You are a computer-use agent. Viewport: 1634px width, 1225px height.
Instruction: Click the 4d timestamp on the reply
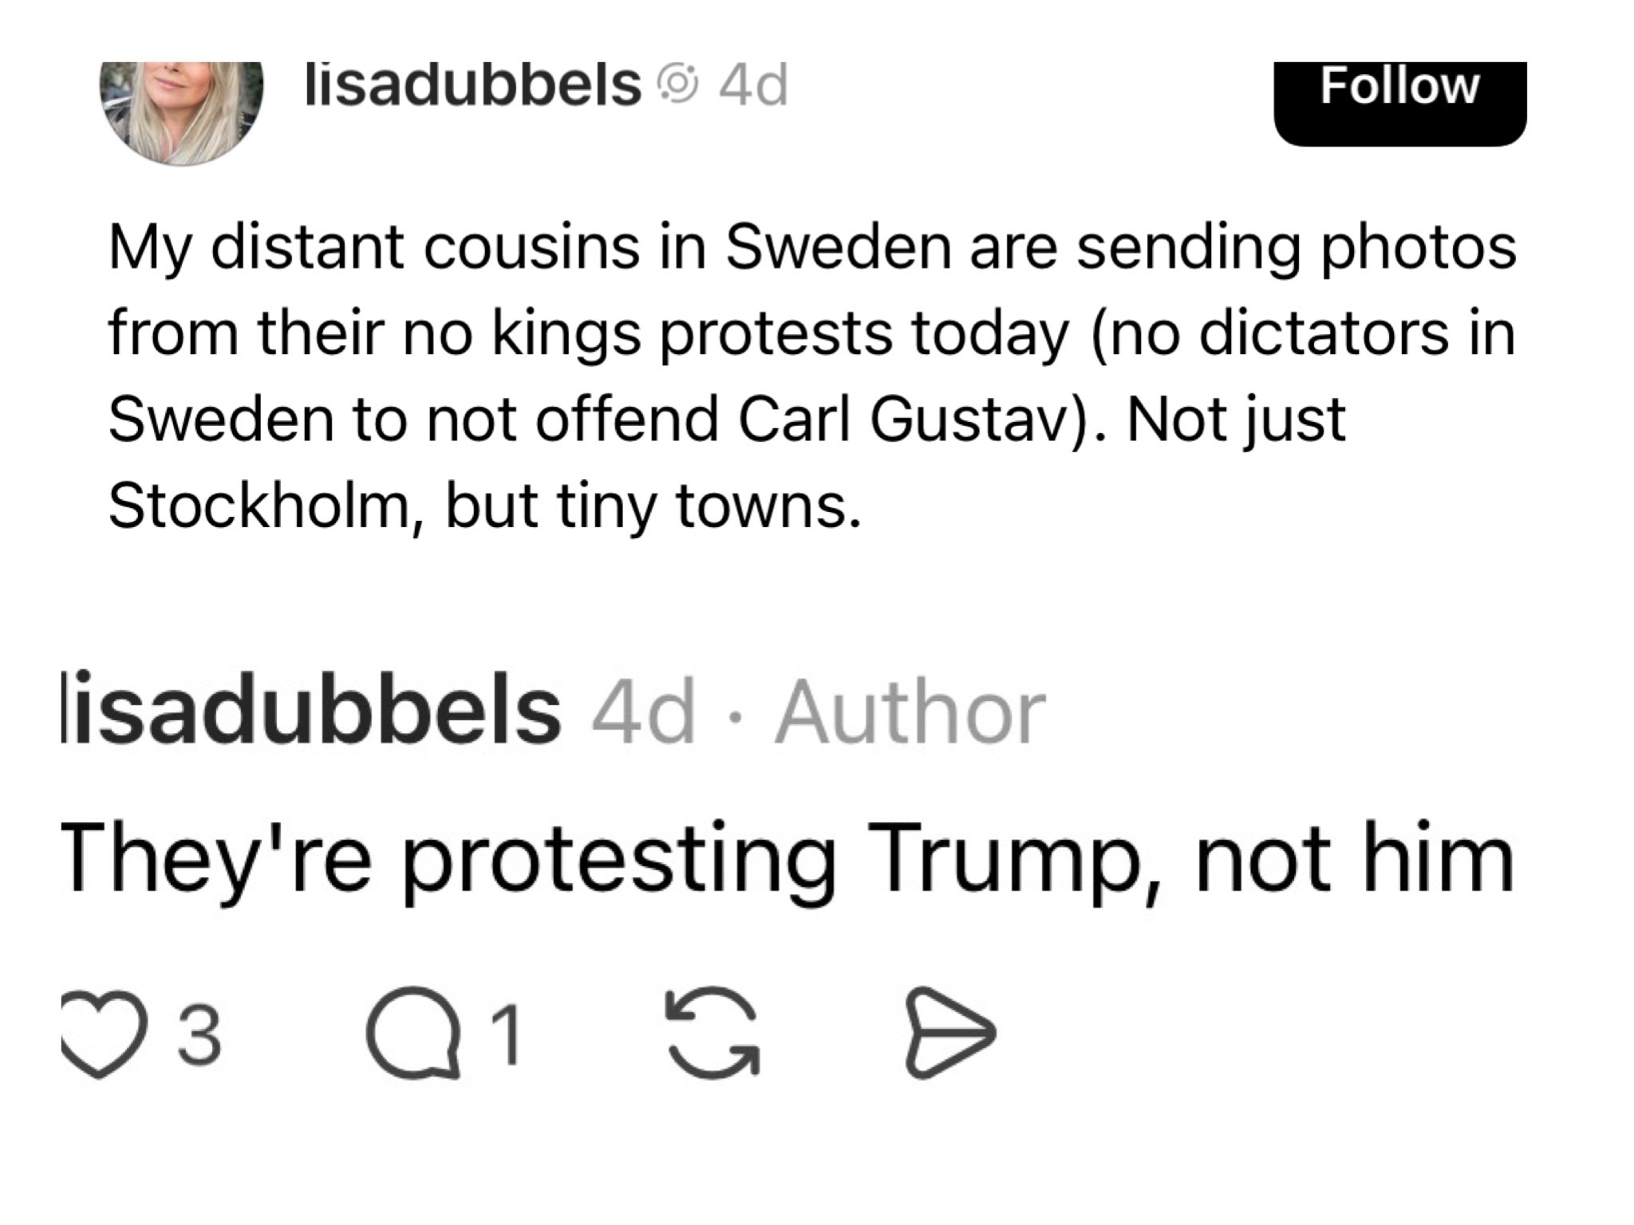click(642, 712)
